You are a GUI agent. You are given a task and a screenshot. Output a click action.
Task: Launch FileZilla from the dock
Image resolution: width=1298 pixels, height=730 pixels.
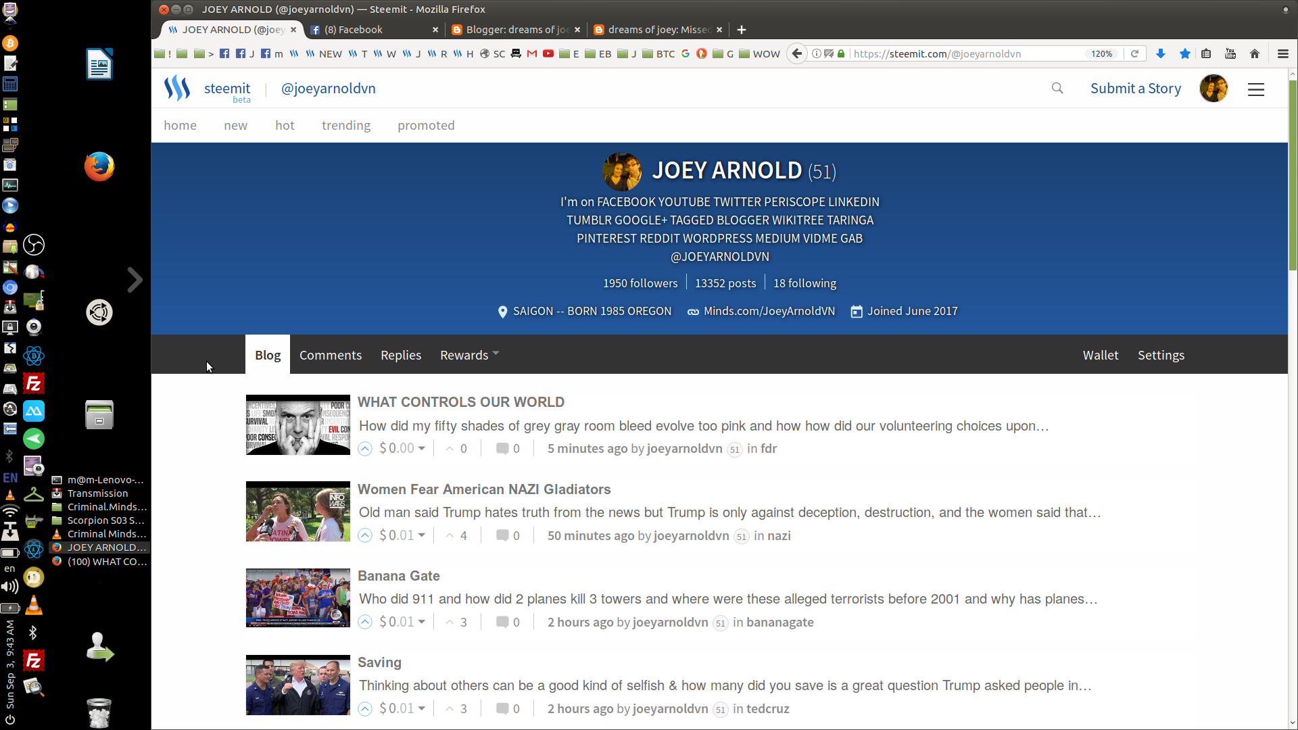33,383
